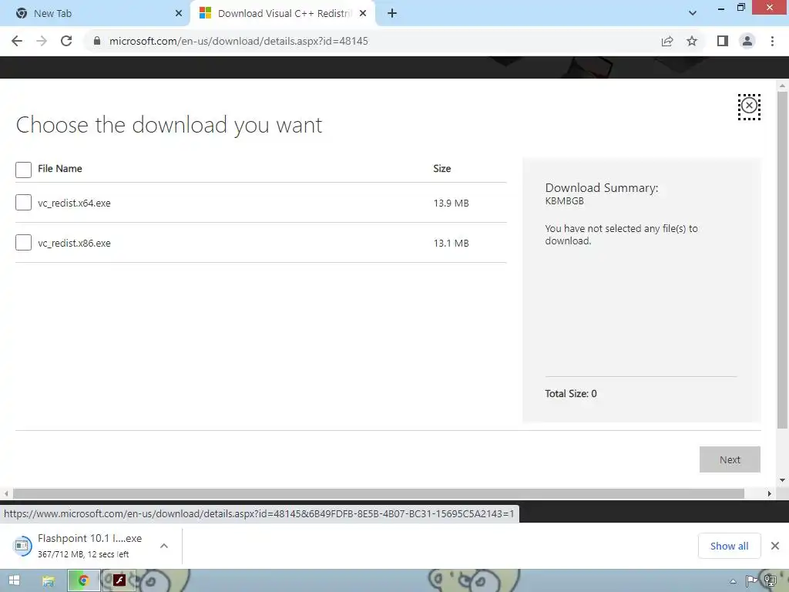Click vc_redist.x86.exe file name
This screenshot has width=789, height=592.
74,243
